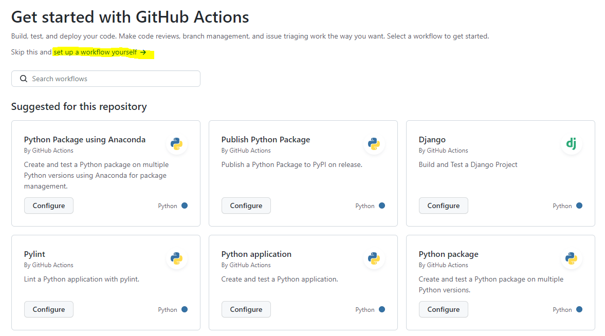Click By GitHub Actions under Django
The height and width of the screenshot is (336, 605).
(443, 151)
